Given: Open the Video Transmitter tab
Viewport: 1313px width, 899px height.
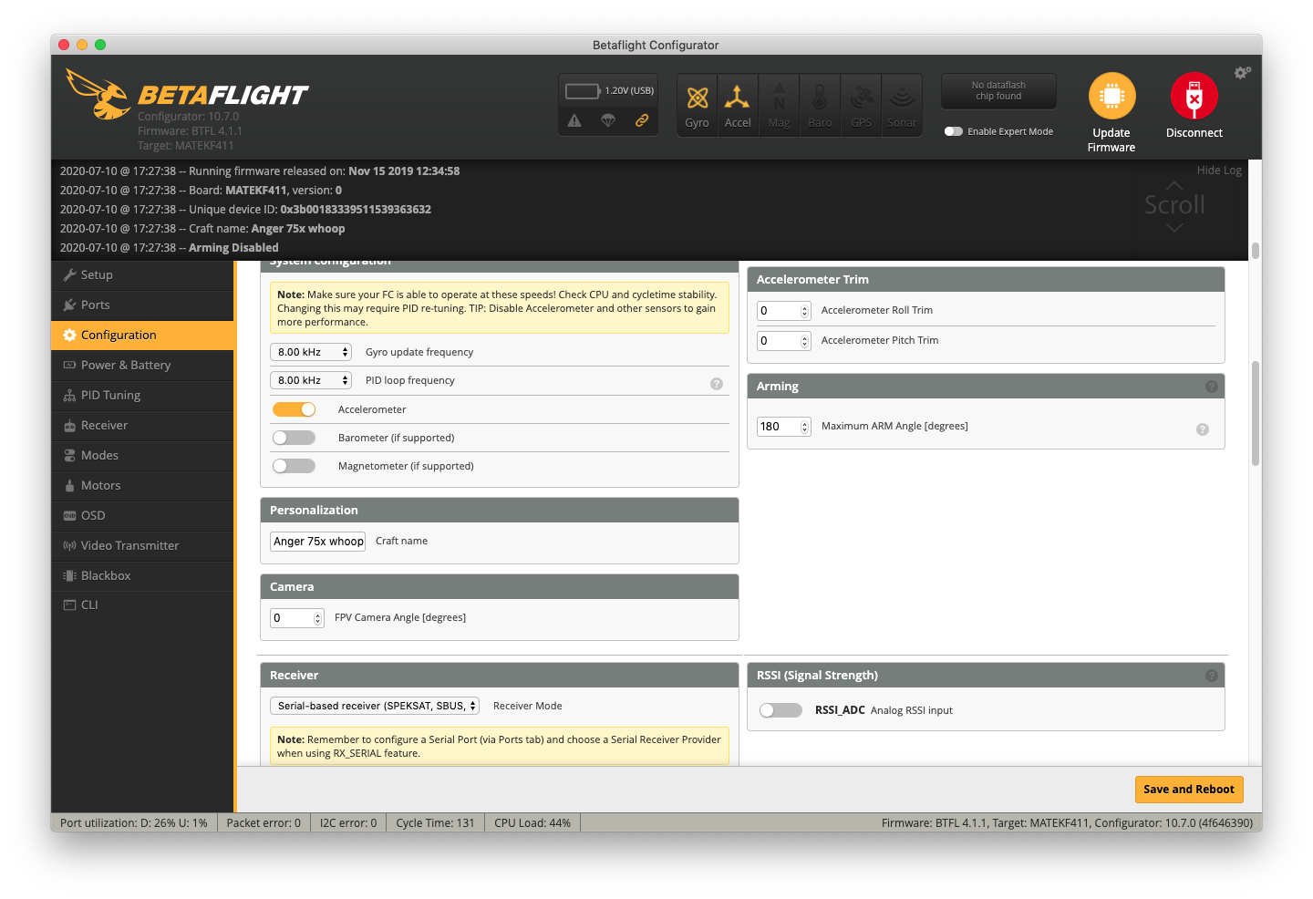Looking at the screenshot, I should point(143,545).
